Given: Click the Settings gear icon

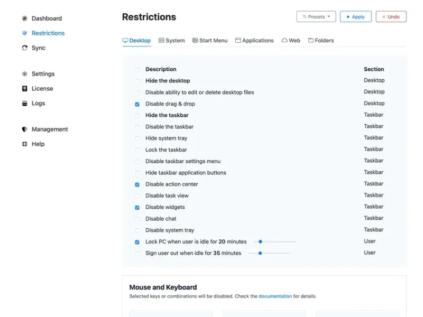Looking at the screenshot, I should click(x=24, y=74).
